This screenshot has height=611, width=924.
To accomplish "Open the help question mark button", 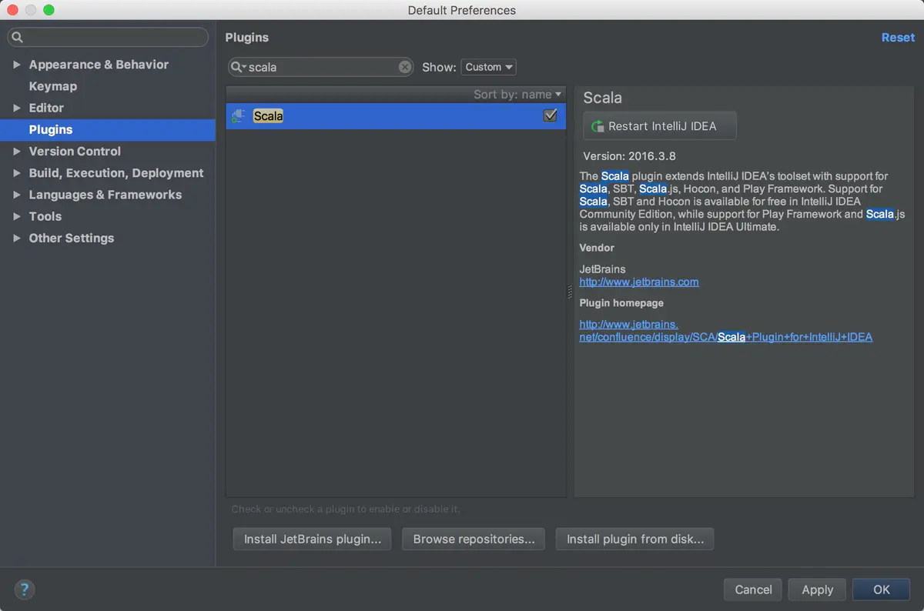I will click(x=25, y=590).
